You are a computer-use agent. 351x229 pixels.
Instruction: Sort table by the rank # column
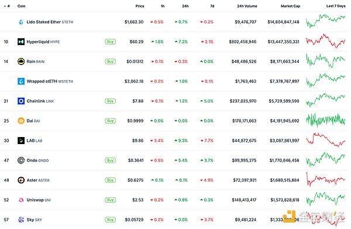pos(7,6)
